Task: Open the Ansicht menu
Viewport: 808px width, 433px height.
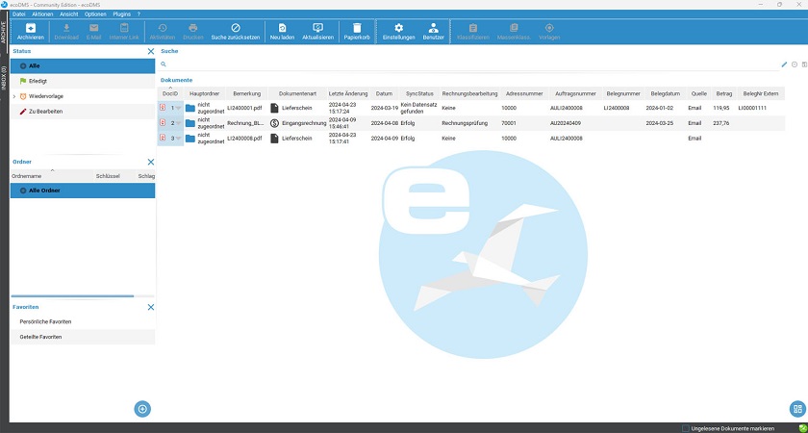Action: [x=69, y=14]
